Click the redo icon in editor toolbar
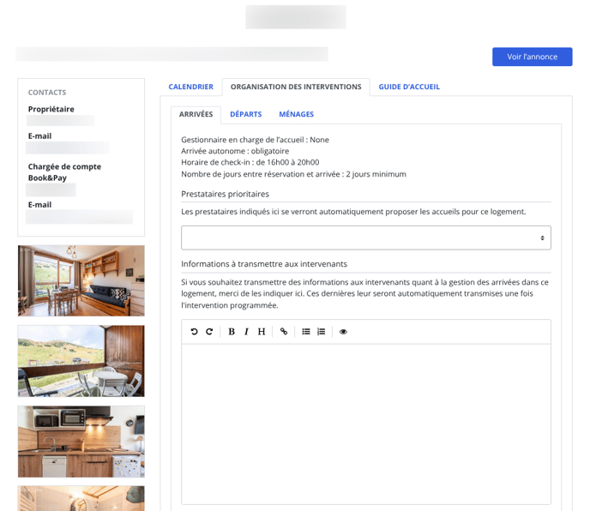The width and height of the screenshot is (590, 511). click(x=209, y=332)
